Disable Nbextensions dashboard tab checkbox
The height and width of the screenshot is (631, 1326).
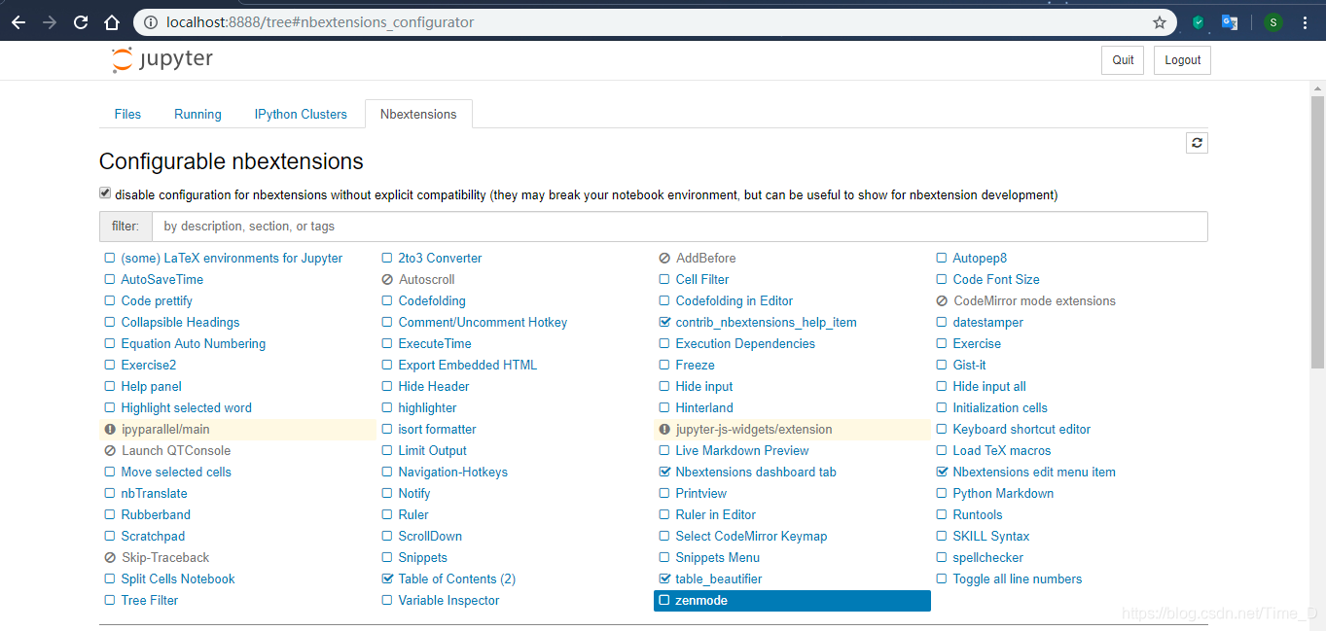coord(664,472)
